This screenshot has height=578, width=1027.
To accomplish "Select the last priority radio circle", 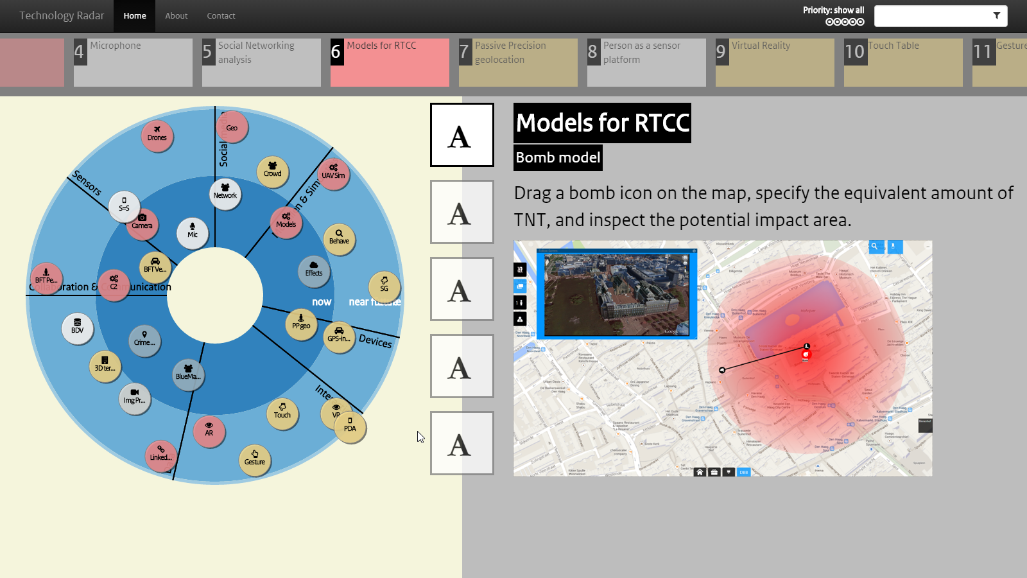I will click(861, 22).
